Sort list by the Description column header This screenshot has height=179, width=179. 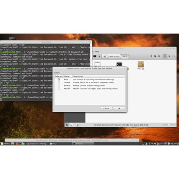(99, 76)
